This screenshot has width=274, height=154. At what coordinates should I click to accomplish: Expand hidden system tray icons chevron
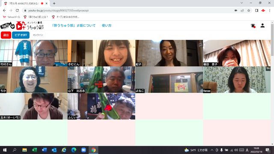coord(212,150)
